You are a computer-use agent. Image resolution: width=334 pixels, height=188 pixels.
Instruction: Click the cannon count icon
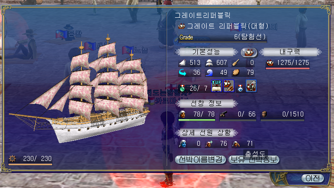[x=223, y=114]
